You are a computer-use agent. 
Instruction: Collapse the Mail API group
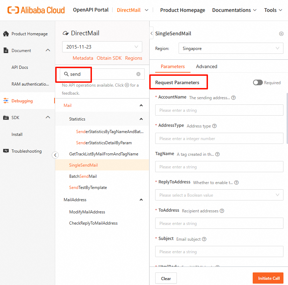click(x=141, y=105)
